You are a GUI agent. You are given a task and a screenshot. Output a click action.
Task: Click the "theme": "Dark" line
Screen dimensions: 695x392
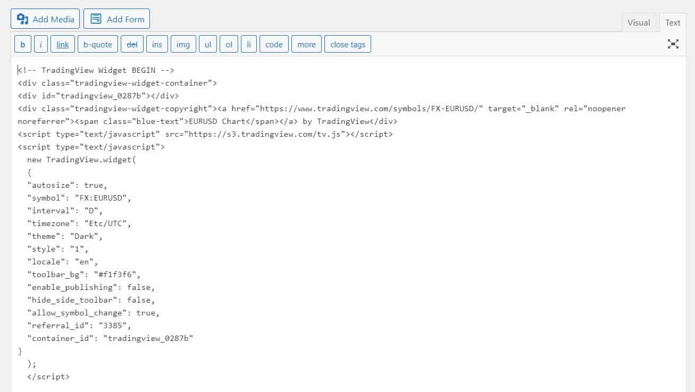(65, 236)
